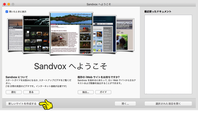This screenshot has height=113, width=198.
Task: Click the 最近使ったドキュメント heading
Action: (x=158, y=11)
